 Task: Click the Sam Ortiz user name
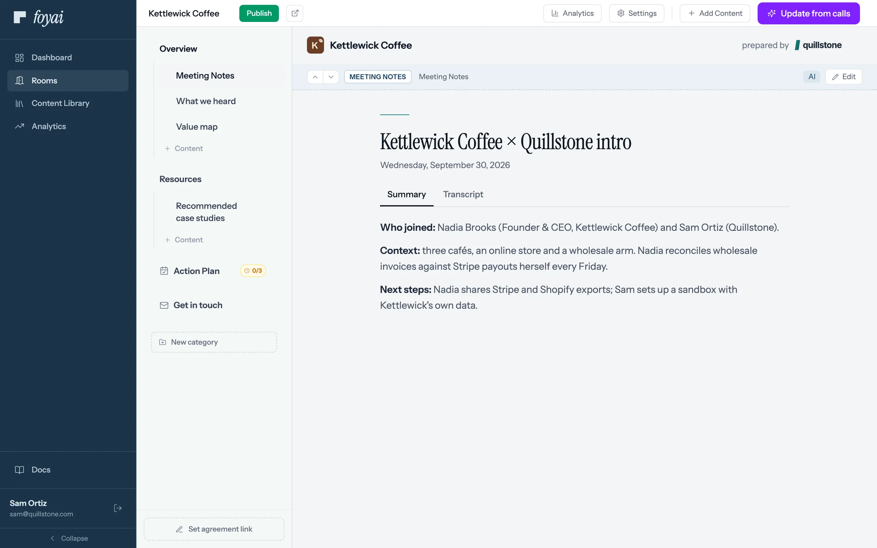pyautogui.click(x=28, y=503)
